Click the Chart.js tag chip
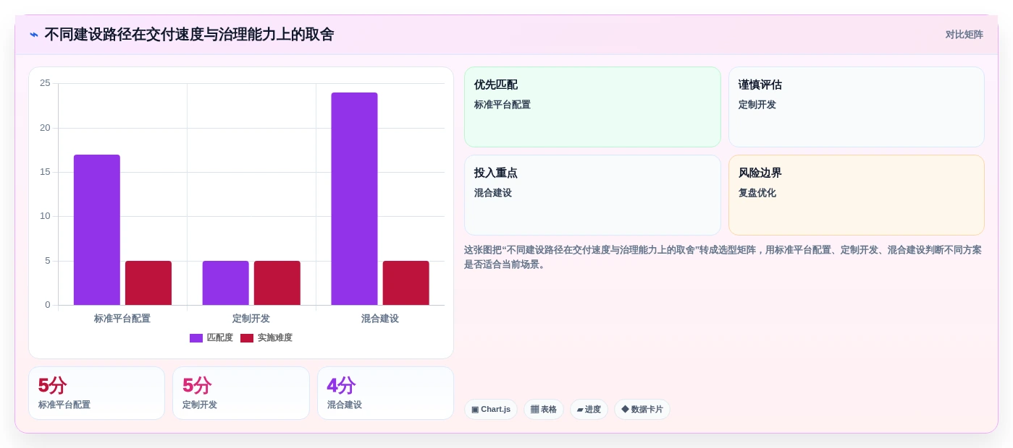 coord(491,410)
